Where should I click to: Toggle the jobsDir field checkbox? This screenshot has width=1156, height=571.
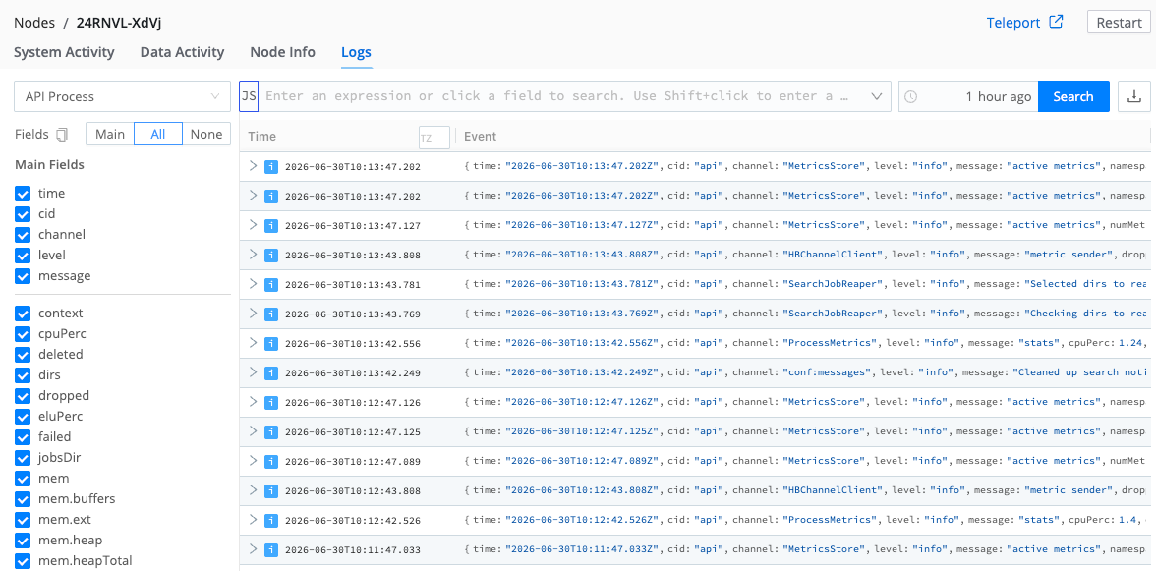(x=22, y=458)
